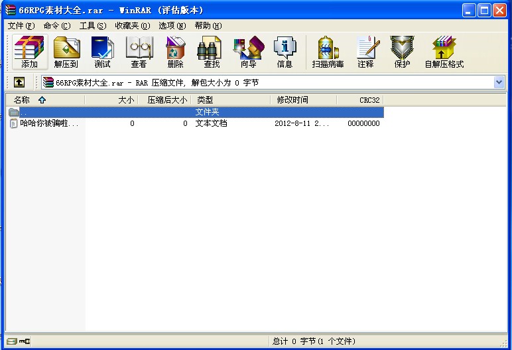Screen dimensions: 512x350
Task: Sort by 修改时间 column header
Action: coord(304,100)
